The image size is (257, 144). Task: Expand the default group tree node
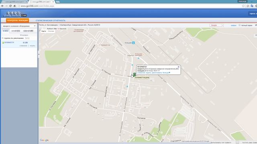pyautogui.click(x=3, y=38)
